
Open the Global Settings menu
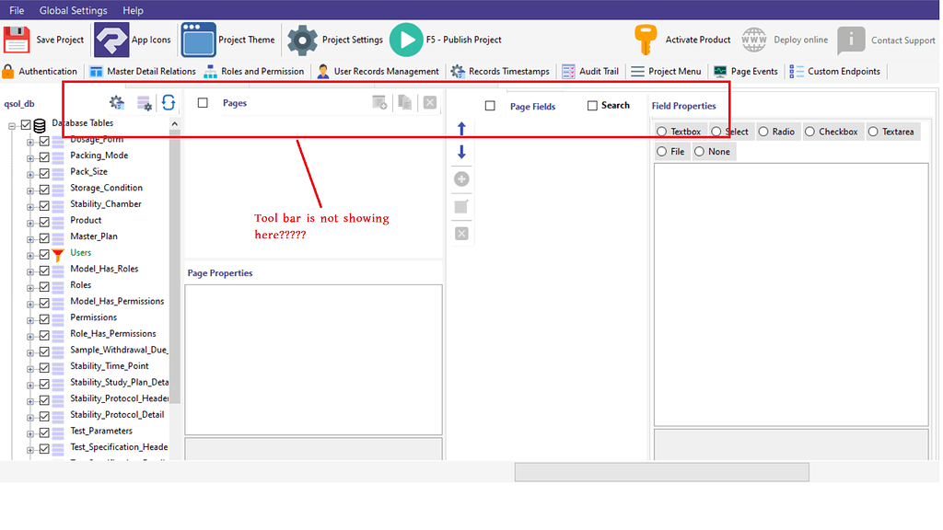73,10
